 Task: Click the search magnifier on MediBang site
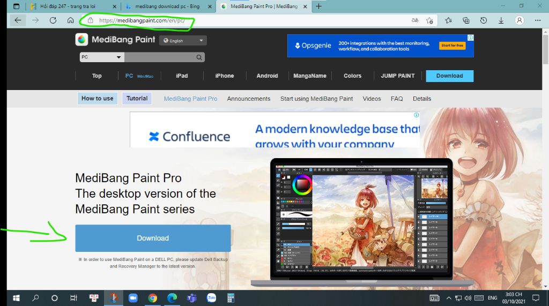[x=199, y=57]
